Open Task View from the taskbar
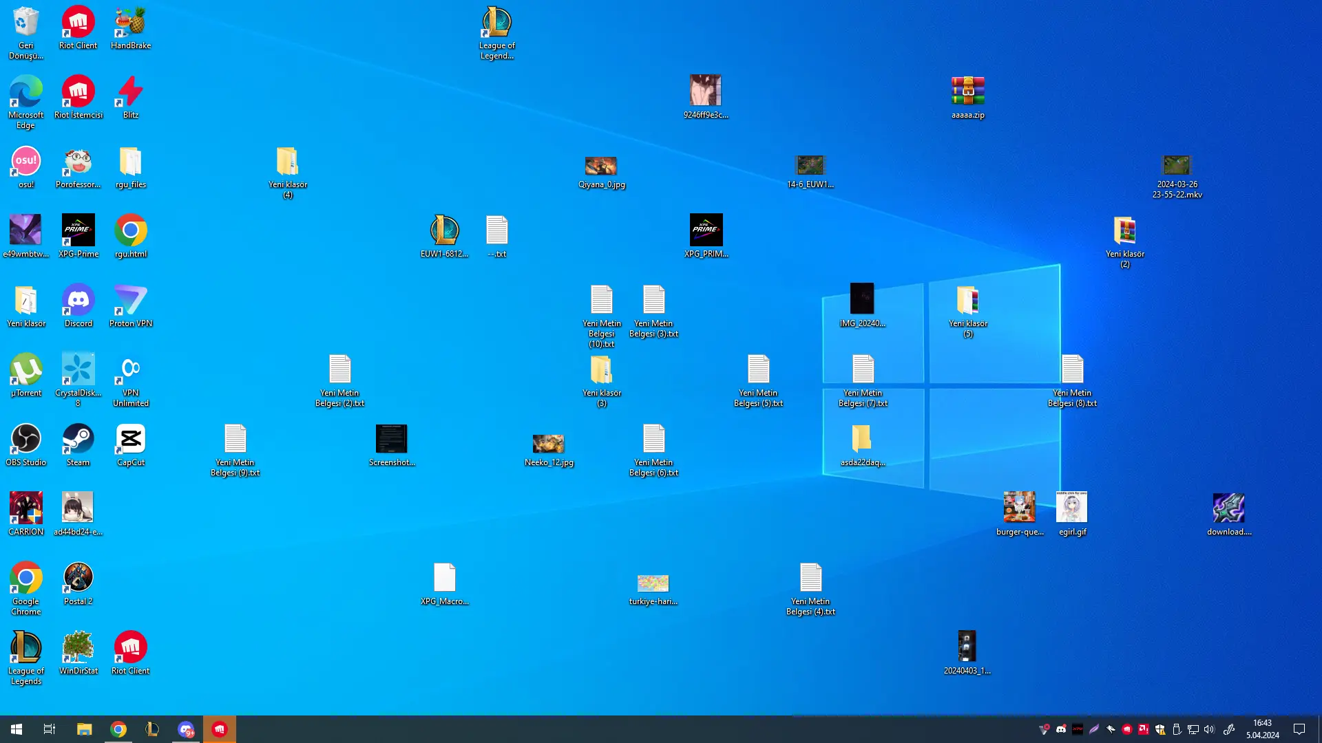 (x=50, y=729)
